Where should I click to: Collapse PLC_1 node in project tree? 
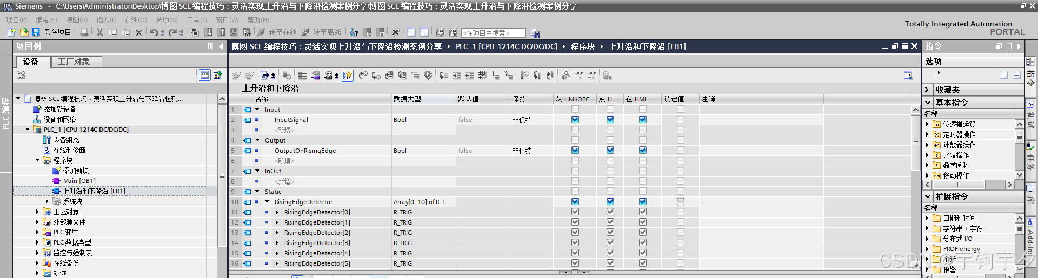[28, 130]
